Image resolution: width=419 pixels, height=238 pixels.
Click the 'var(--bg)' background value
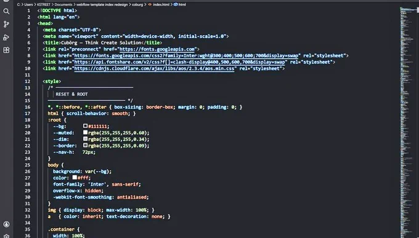(x=97, y=172)
